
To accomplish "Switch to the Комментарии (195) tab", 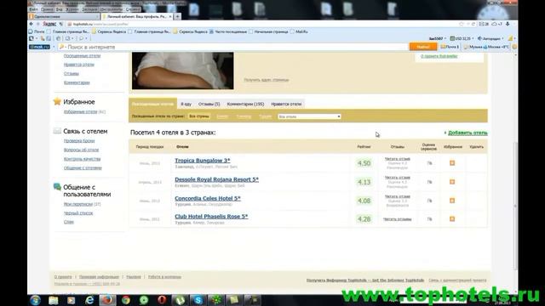I will pos(245,104).
